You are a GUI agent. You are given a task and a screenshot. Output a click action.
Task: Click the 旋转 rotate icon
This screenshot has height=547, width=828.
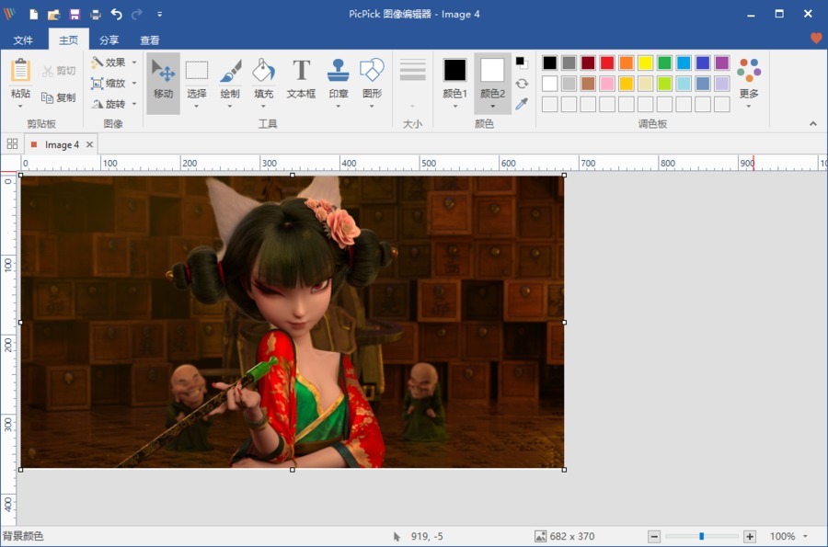coord(97,104)
